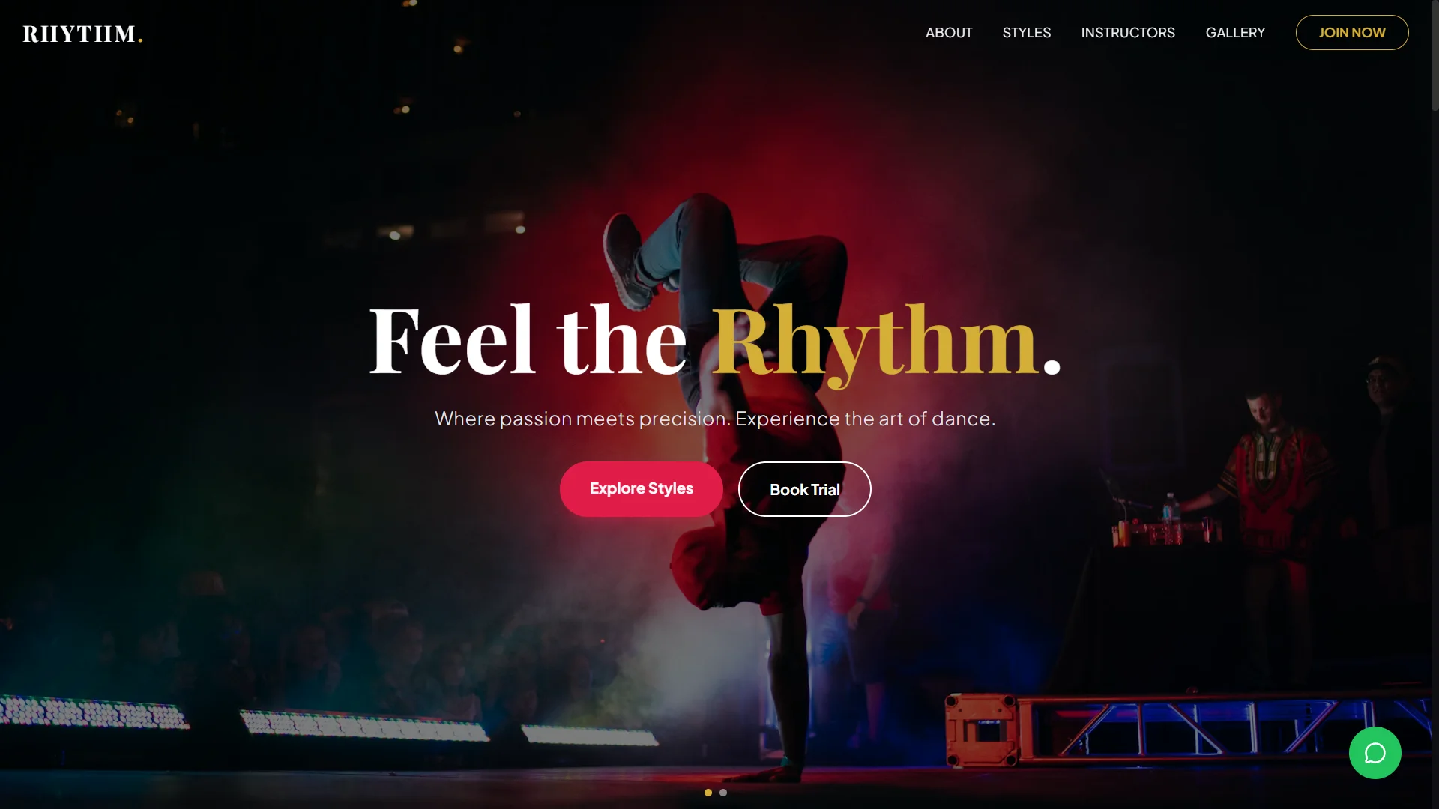Image resolution: width=1439 pixels, height=809 pixels.
Task: Click the RHYTHM logo in header
Action: coord(82,34)
